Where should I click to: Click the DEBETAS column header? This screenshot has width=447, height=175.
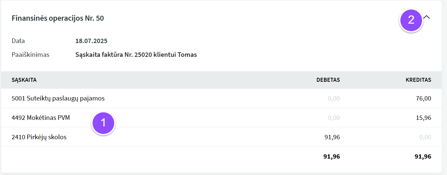click(x=328, y=80)
